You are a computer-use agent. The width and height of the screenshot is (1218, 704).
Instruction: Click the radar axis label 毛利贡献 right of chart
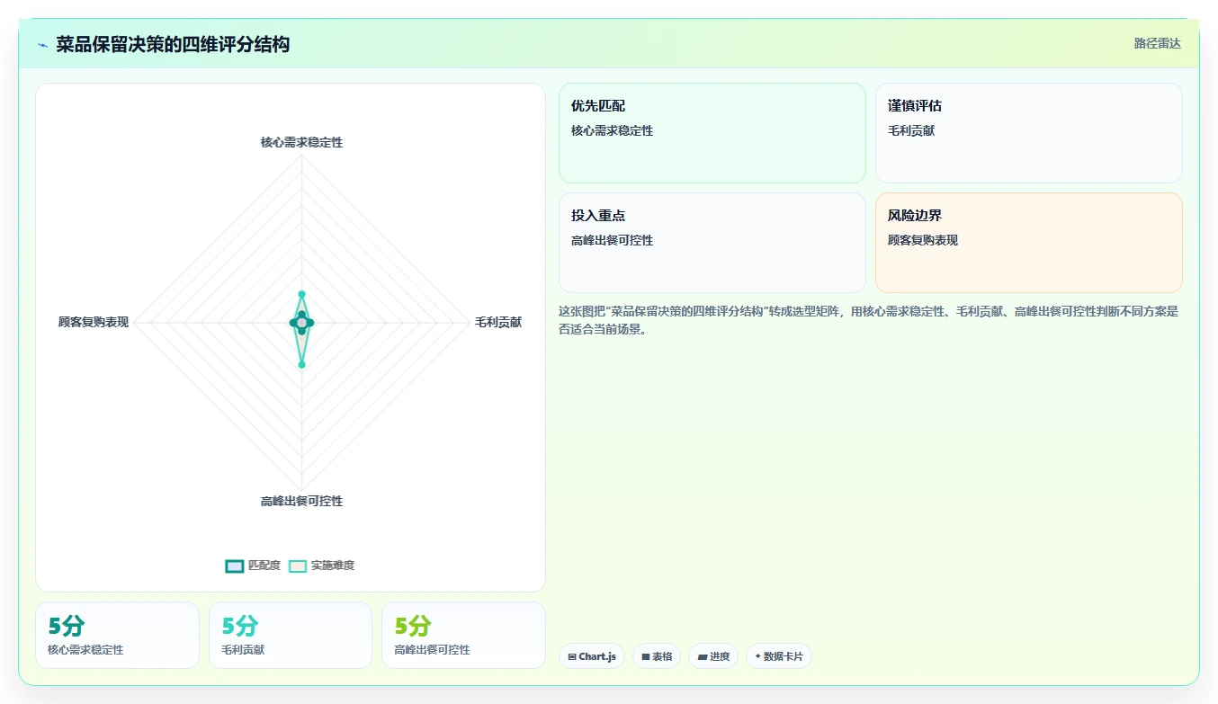click(x=498, y=322)
